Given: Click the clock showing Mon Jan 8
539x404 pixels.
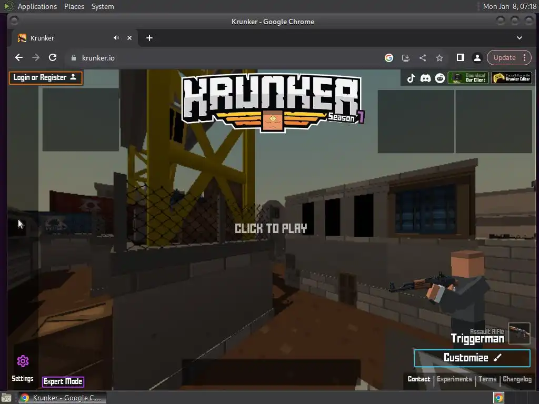Looking at the screenshot, I should point(510,6).
